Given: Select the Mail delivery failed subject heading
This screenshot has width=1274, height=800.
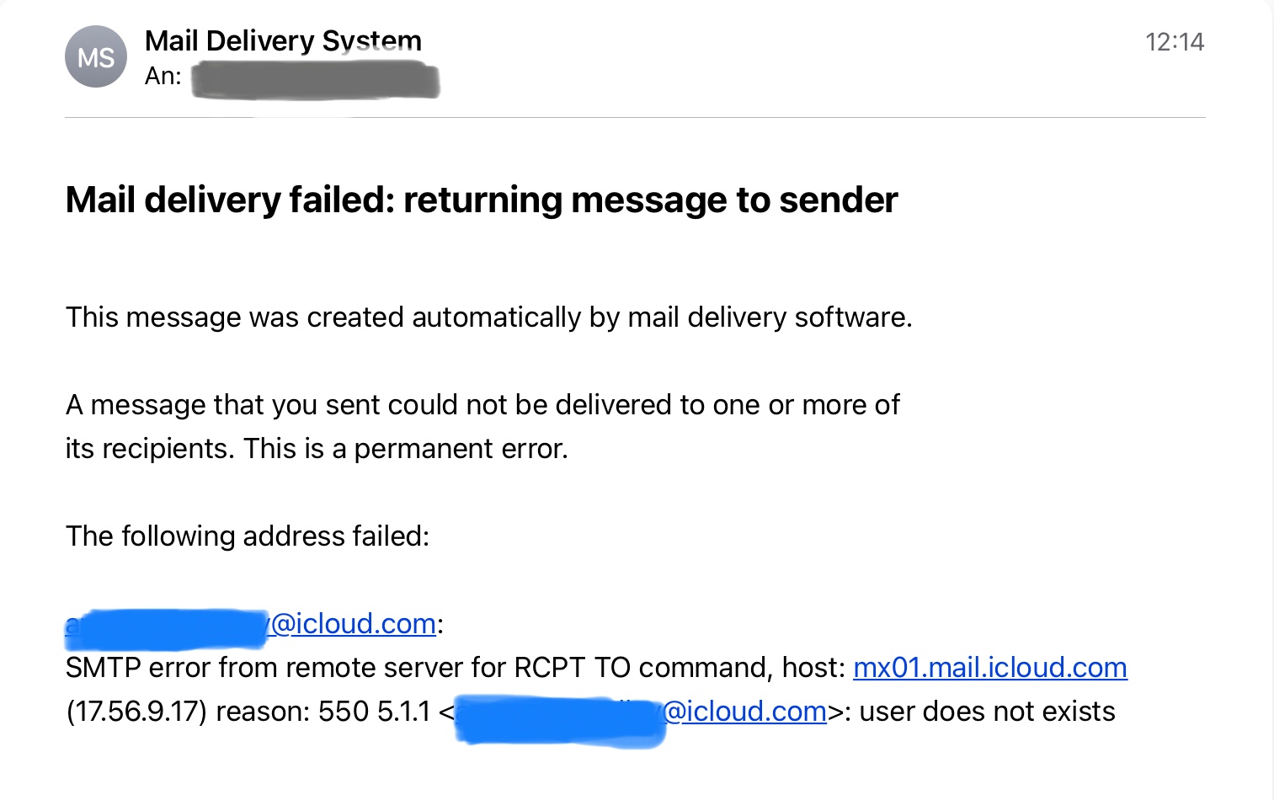Looking at the screenshot, I should [482, 200].
